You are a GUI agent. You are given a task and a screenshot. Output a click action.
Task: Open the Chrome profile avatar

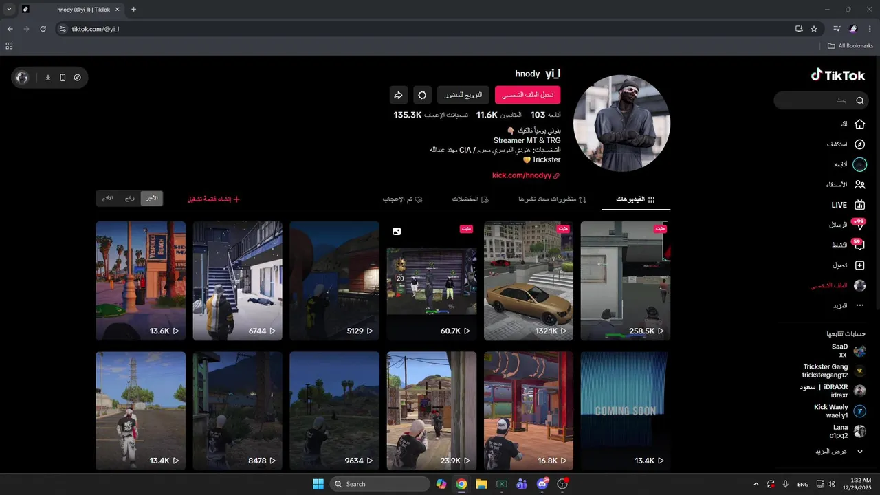853,29
